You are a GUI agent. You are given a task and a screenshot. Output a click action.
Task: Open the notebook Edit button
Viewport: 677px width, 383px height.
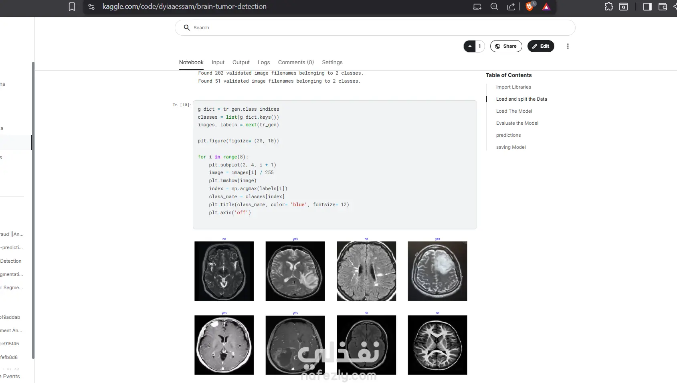pos(541,46)
